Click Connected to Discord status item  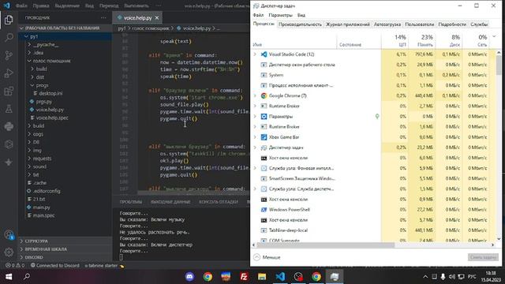[x=55, y=266]
